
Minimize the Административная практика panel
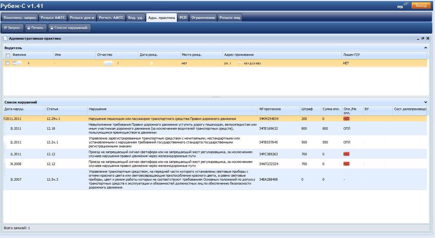click(x=418, y=38)
